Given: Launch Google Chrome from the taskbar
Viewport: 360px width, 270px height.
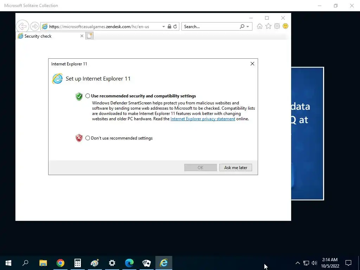Looking at the screenshot, I should (x=60, y=263).
